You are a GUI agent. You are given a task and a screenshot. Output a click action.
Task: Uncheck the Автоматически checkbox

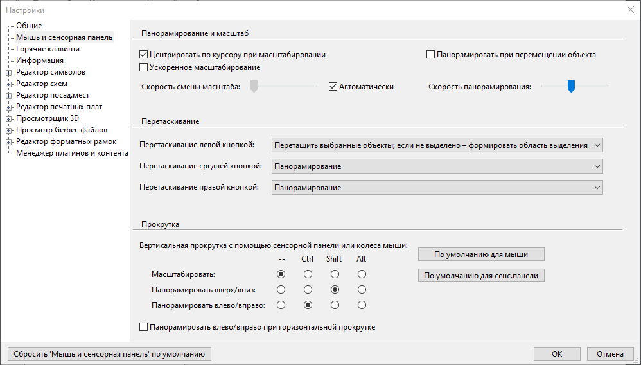(333, 87)
